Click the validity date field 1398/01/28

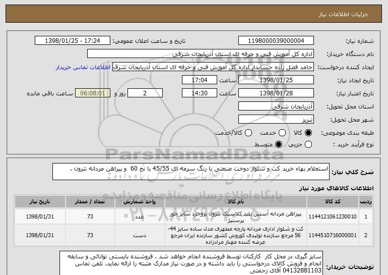point(276,93)
